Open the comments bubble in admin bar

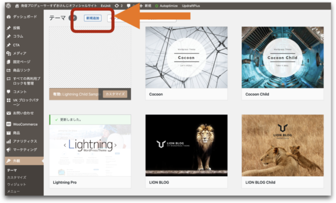(129, 6)
